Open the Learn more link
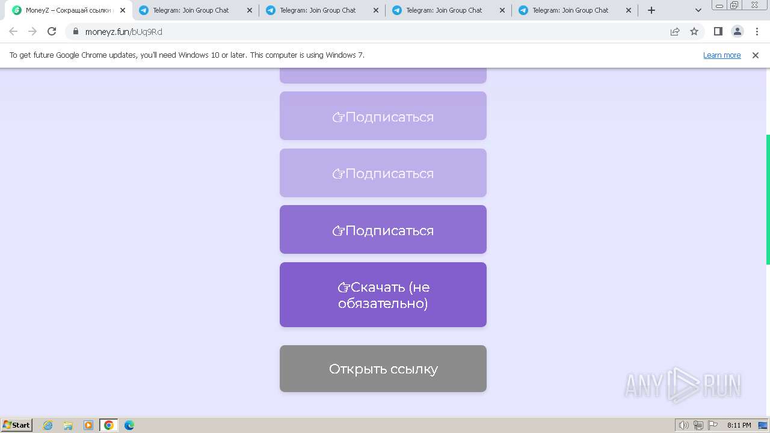 pyautogui.click(x=722, y=55)
